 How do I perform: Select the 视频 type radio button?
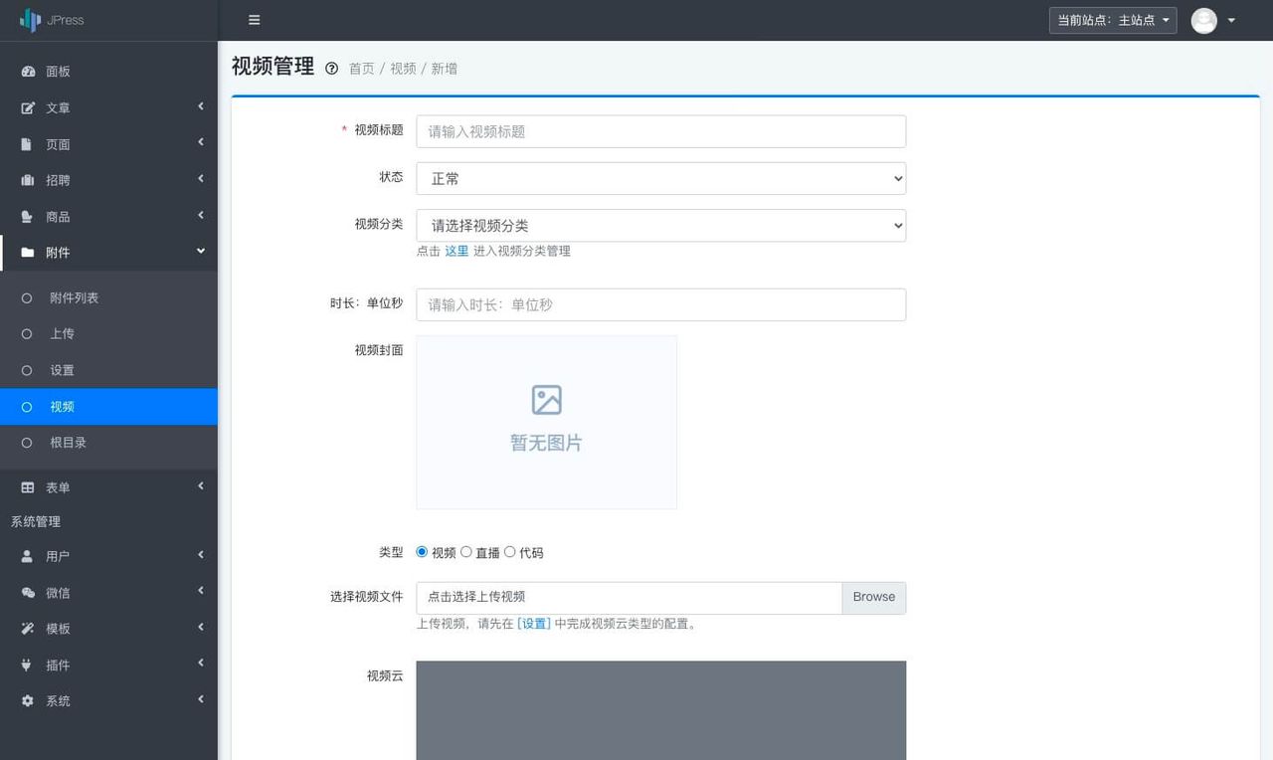[x=422, y=551]
